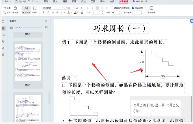The image size is (193, 124).
Task: Open highlight color dropdown arrow
Action: click(71, 12)
